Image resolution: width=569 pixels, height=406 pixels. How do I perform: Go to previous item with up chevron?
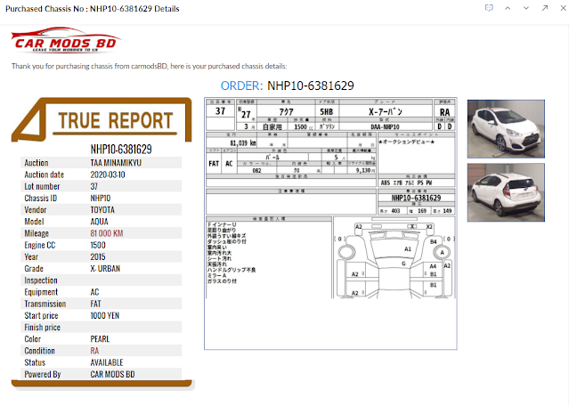(508, 8)
